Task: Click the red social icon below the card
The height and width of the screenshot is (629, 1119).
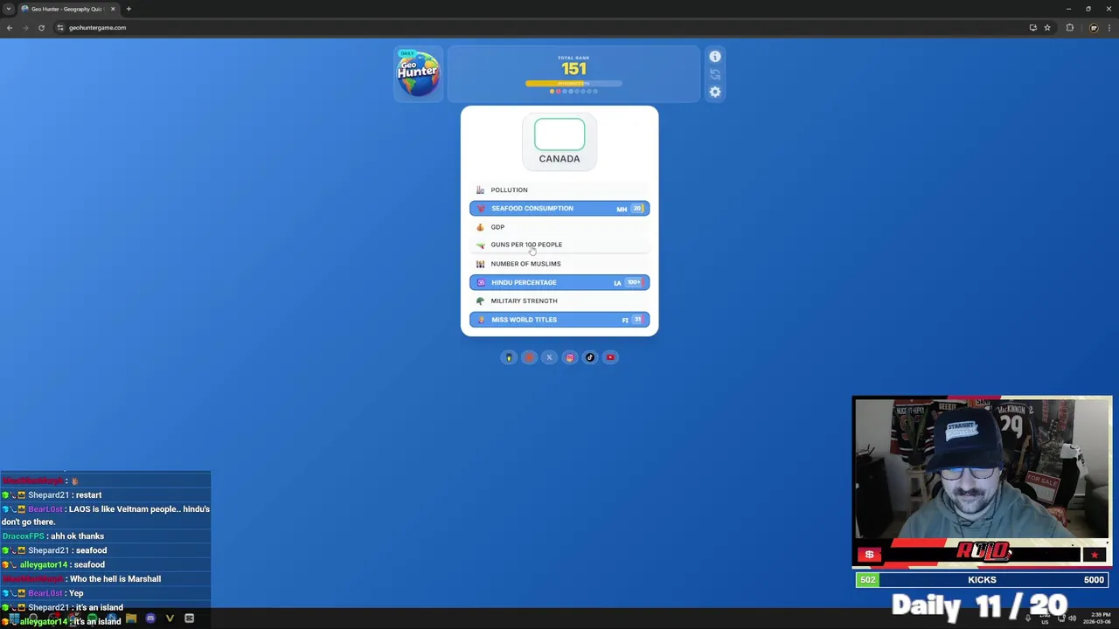Action: 529,357
